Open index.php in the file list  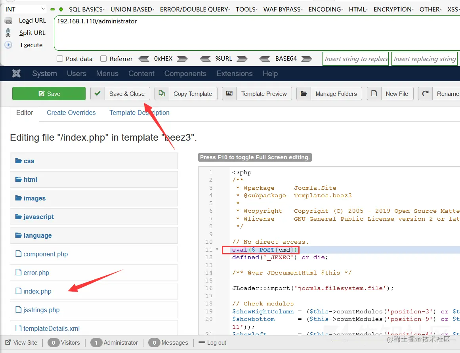click(94, 291)
